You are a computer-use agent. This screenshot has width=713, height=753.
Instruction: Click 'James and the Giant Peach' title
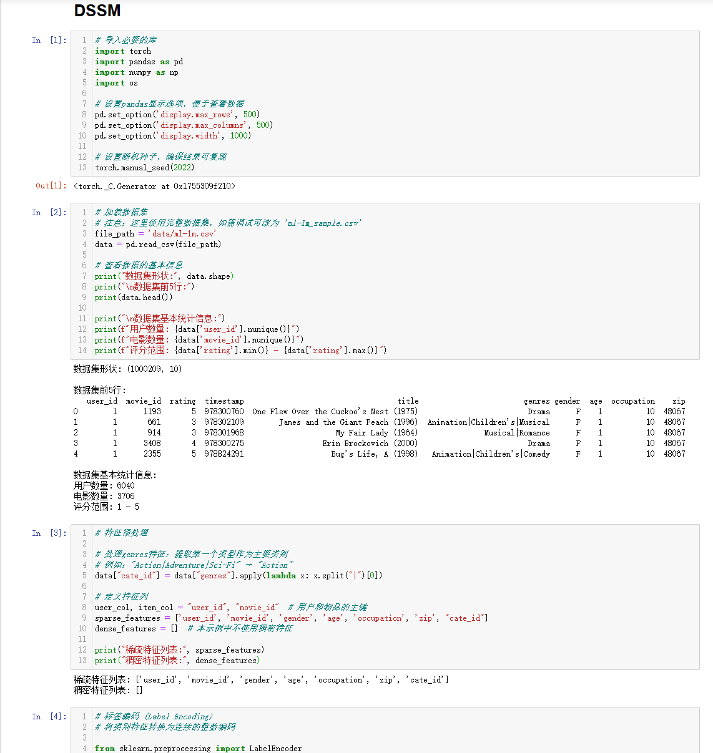(348, 422)
